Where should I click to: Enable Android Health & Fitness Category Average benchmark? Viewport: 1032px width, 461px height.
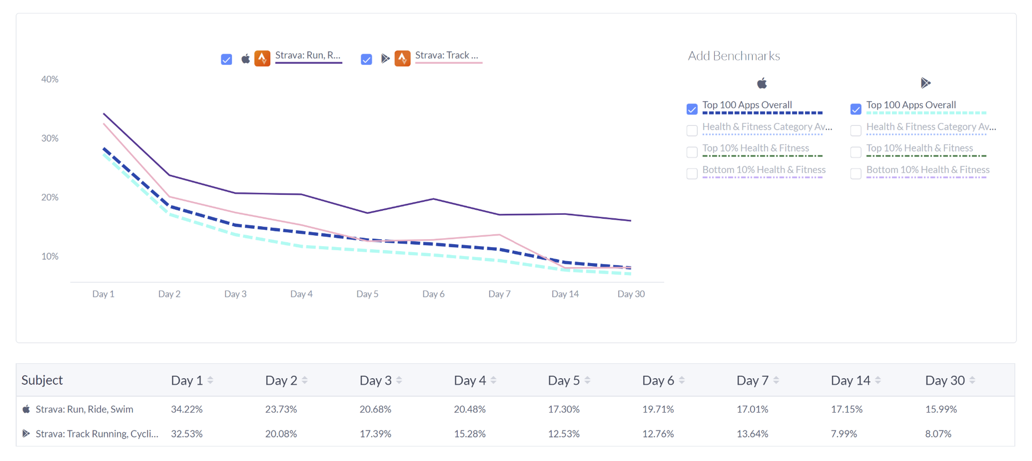[856, 130]
